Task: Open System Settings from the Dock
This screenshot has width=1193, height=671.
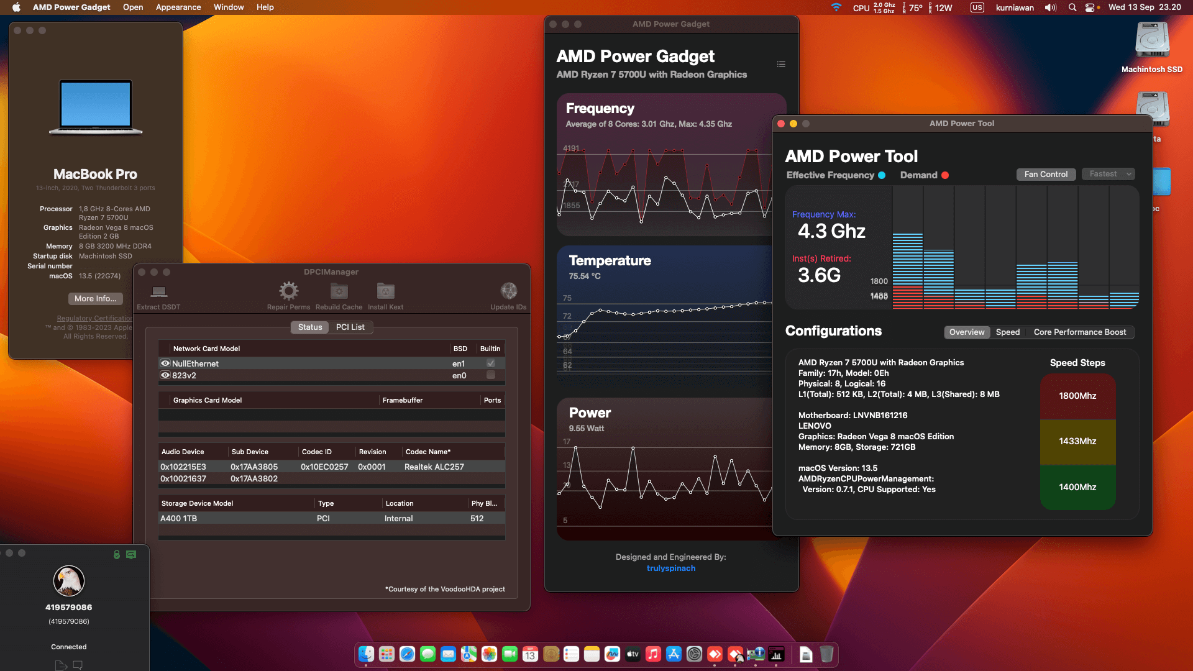Action: coord(694,654)
